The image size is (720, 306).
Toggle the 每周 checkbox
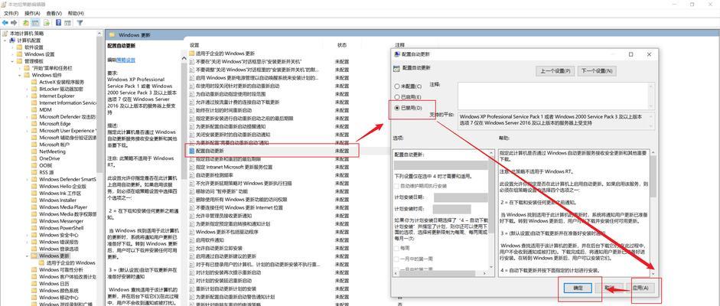pos(397,248)
